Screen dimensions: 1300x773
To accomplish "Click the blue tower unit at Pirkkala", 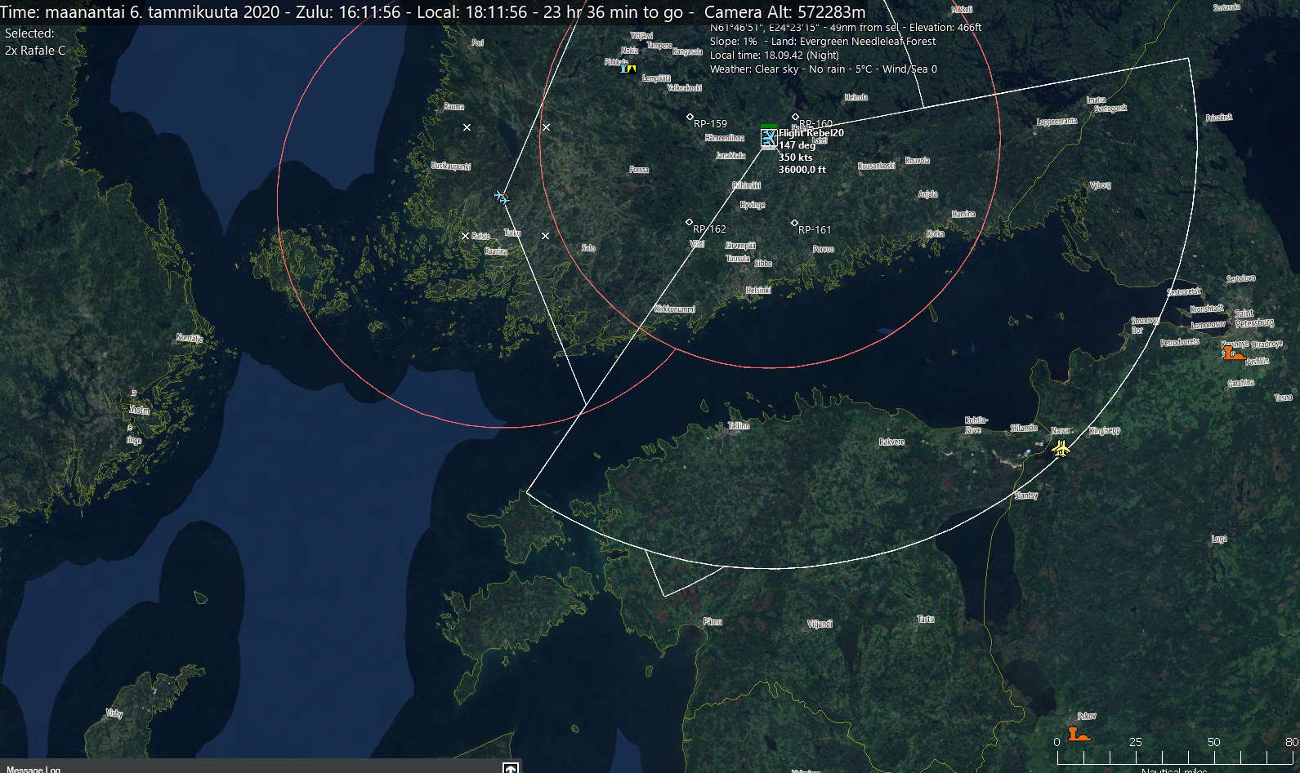I will point(623,69).
